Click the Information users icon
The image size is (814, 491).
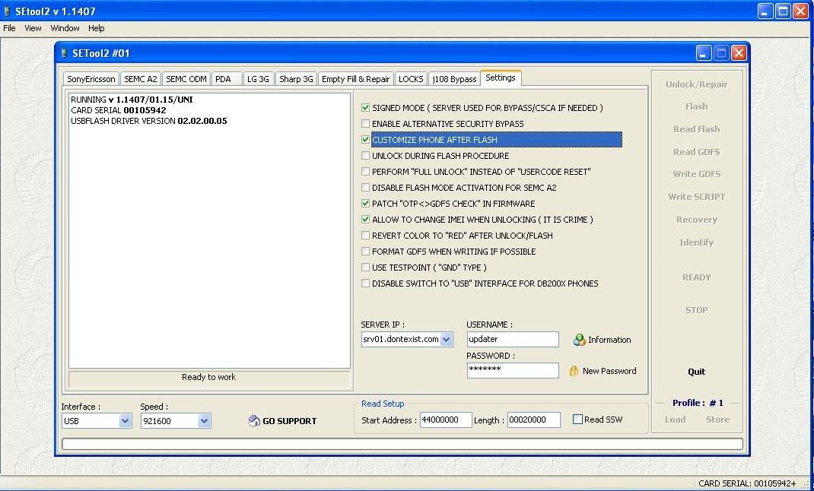tap(579, 340)
